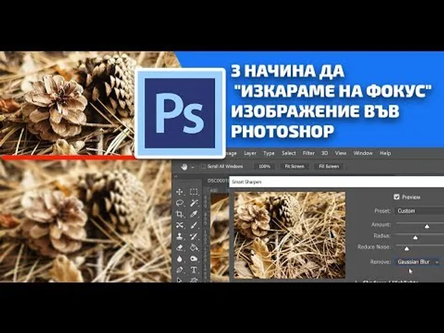Open the Layer menu
Image resolution: width=444 pixels, height=333 pixels.
tap(250, 153)
